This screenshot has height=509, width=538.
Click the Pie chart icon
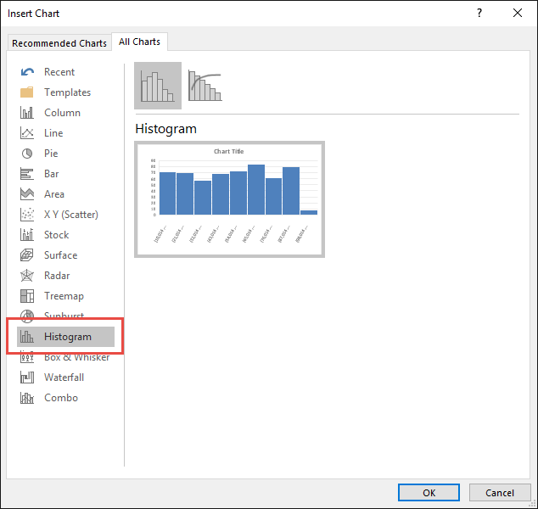(x=27, y=154)
